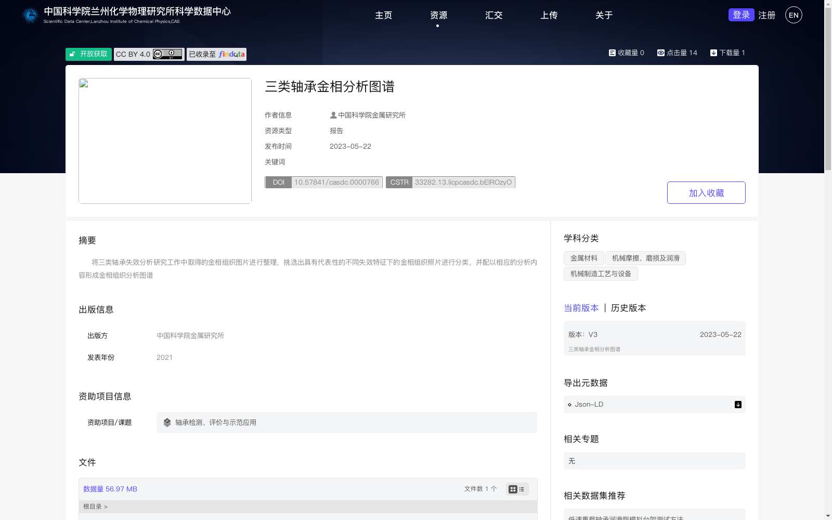
Task: Click the favorites count icon
Action: point(612,53)
